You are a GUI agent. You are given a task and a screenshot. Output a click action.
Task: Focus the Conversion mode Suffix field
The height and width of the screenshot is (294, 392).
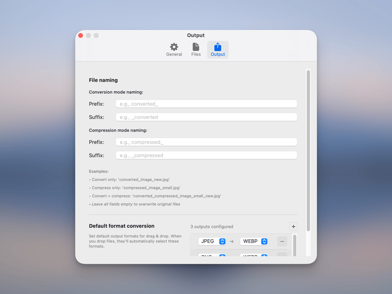coord(206,117)
